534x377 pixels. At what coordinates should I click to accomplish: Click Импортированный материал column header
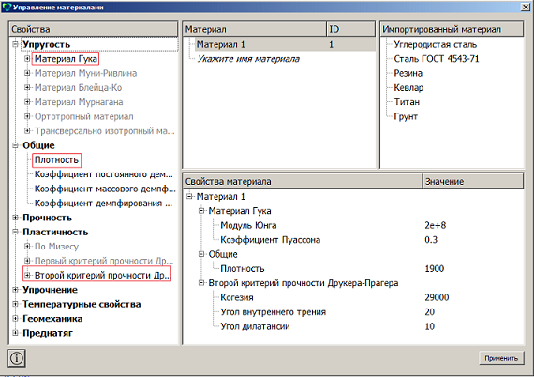pyautogui.click(x=452, y=29)
